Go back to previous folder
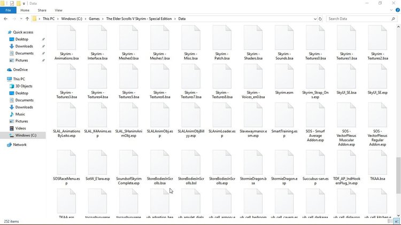This screenshot has width=401, height=225. click(6, 19)
